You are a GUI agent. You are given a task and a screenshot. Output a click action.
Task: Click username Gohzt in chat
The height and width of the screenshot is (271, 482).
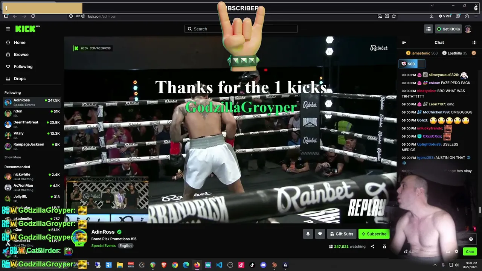[423, 120]
